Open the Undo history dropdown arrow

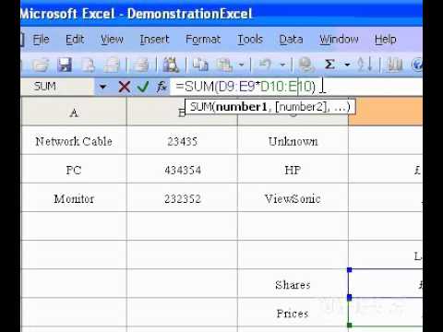click(x=282, y=65)
